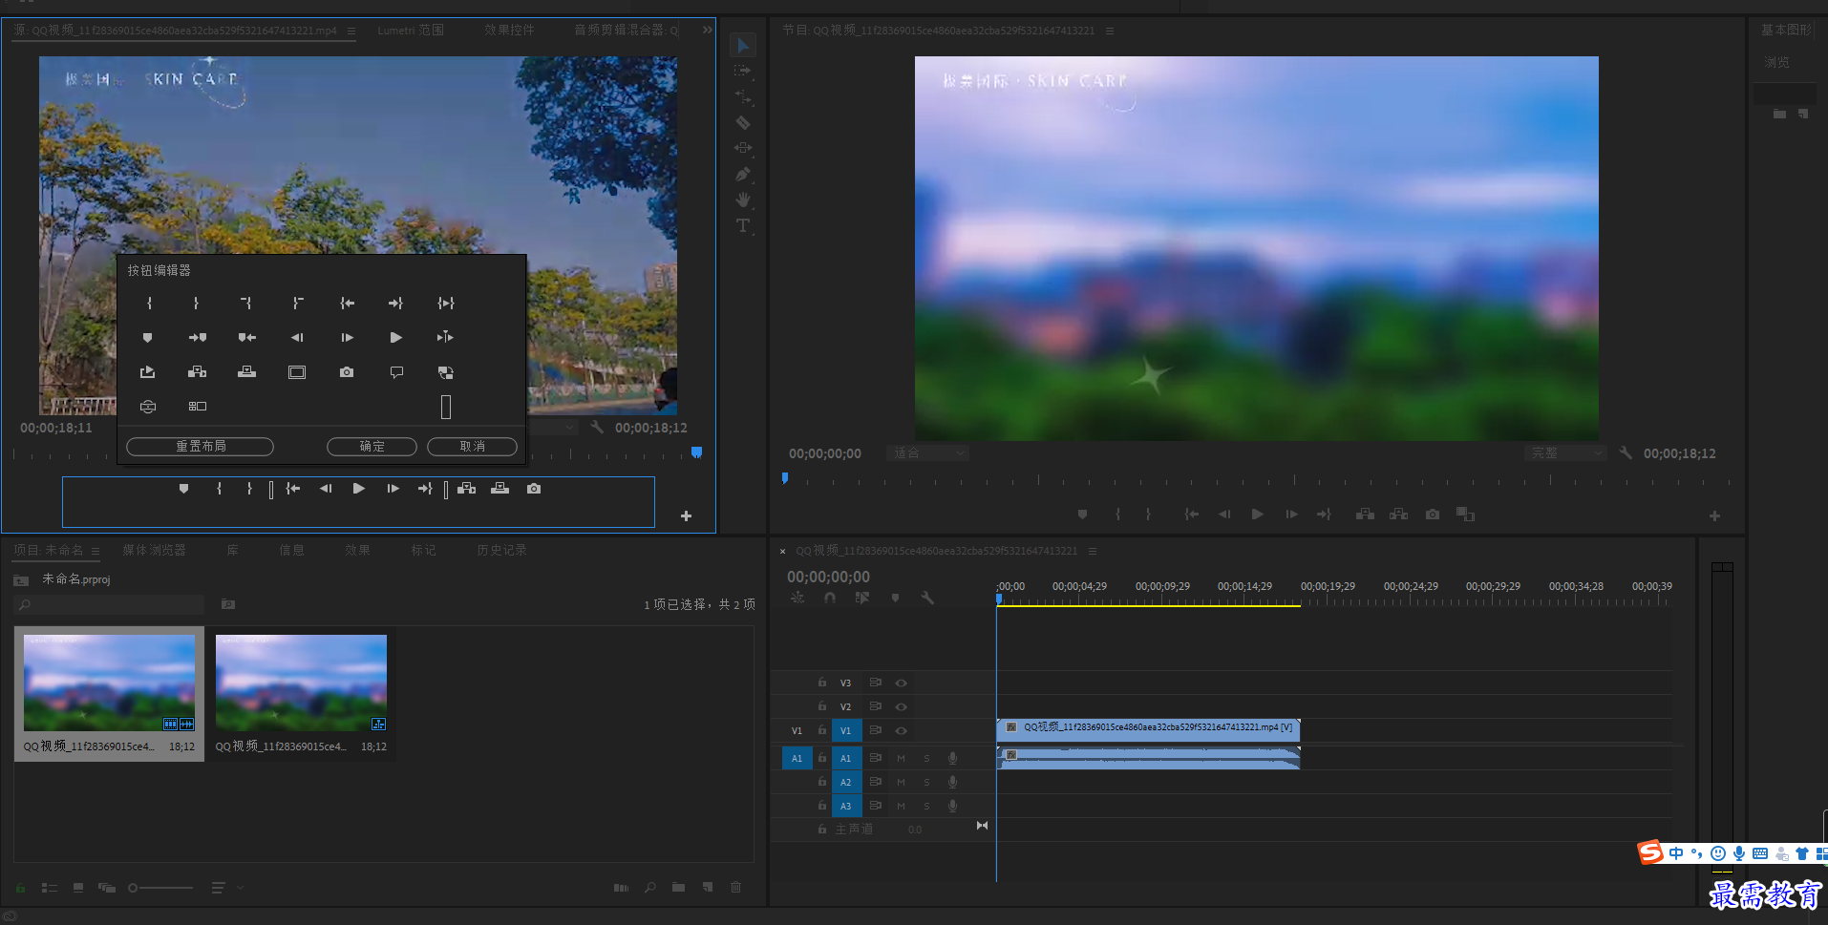Open sort icons dropdown in project panel

[225, 888]
